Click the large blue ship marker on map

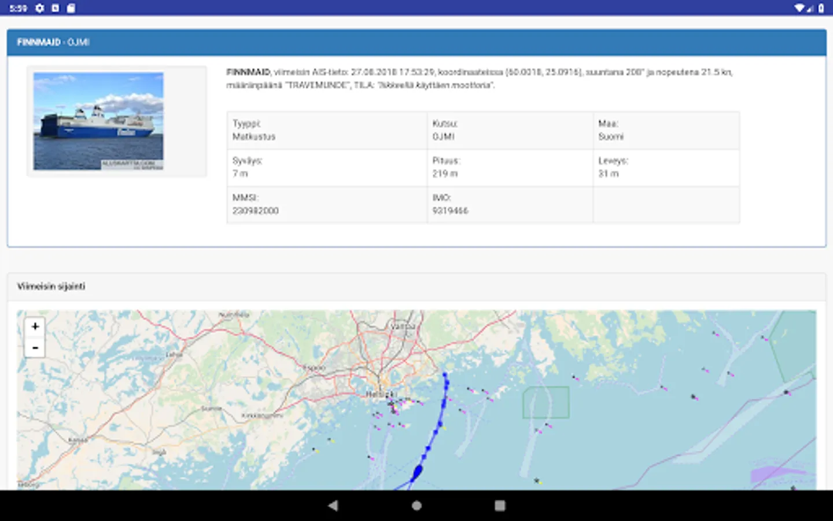pyautogui.click(x=417, y=472)
